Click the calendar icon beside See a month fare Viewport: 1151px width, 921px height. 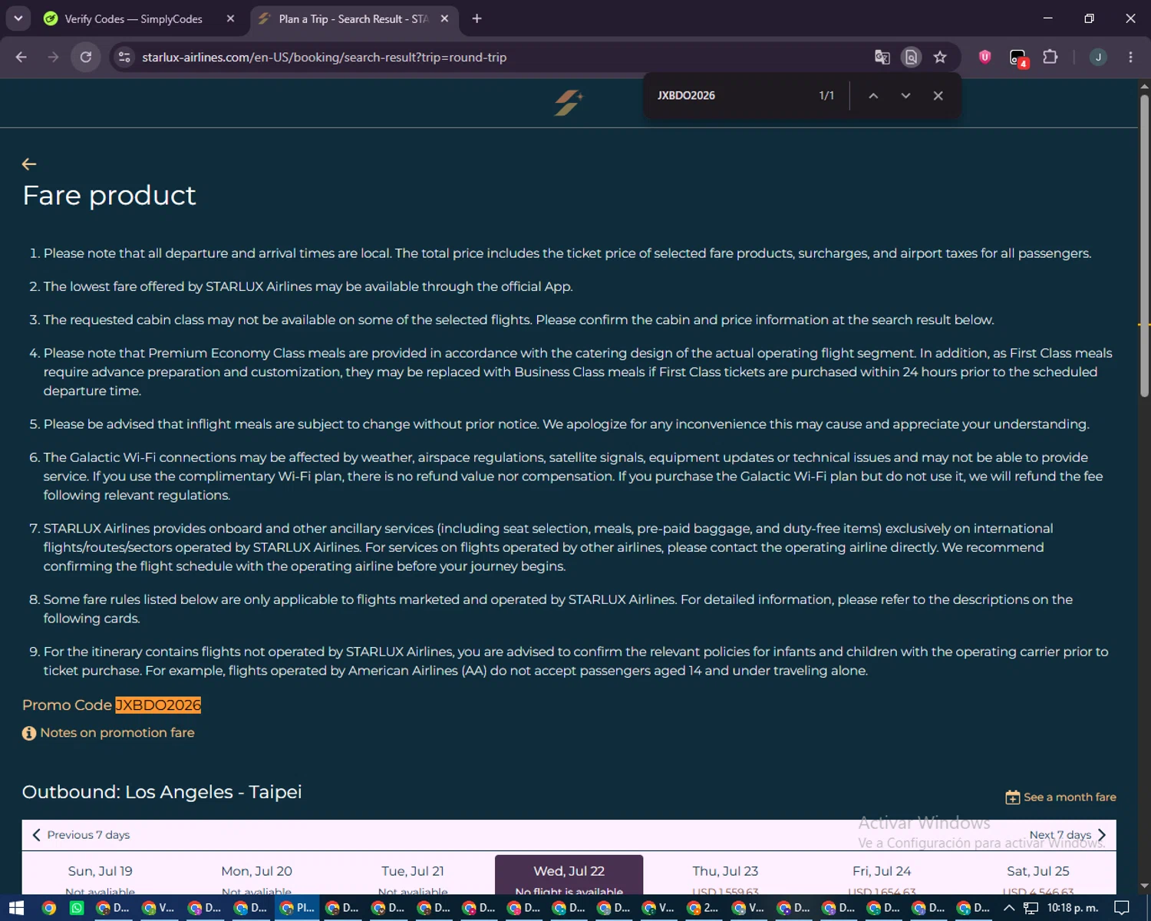1013,797
